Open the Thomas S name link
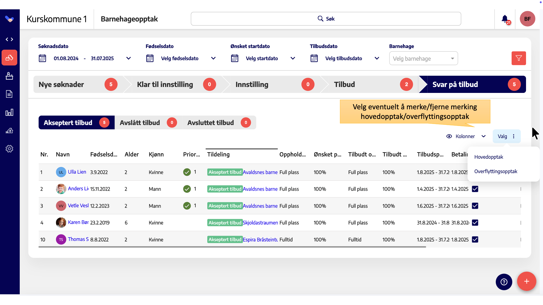This screenshot has width=543, height=305. pos(78,239)
